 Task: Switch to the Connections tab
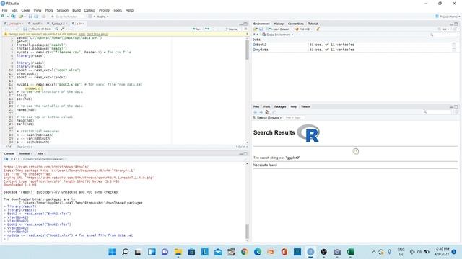(x=295, y=24)
